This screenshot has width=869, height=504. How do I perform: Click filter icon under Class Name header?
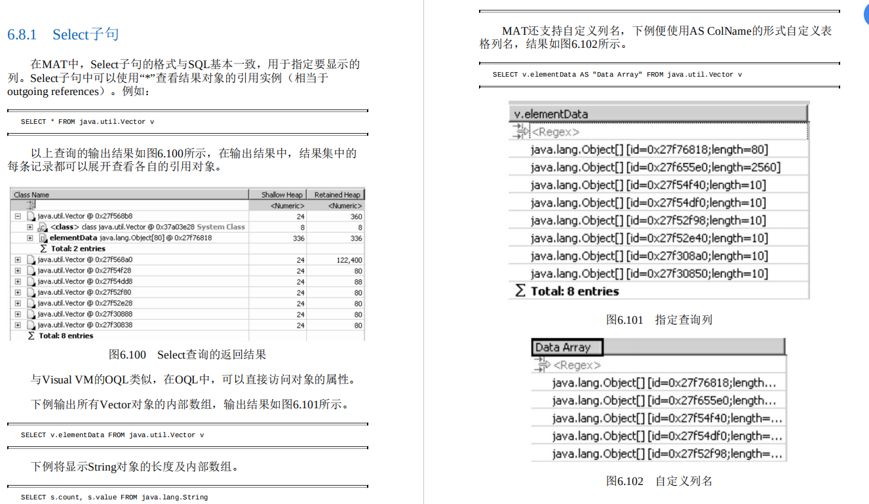pyautogui.click(x=30, y=205)
